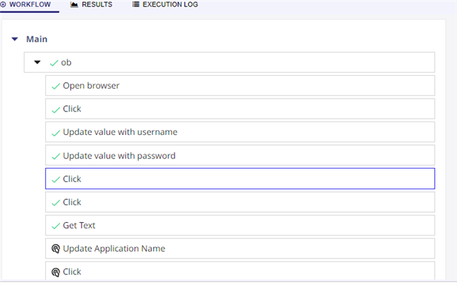Switch to the Execution Log tab

point(165,5)
